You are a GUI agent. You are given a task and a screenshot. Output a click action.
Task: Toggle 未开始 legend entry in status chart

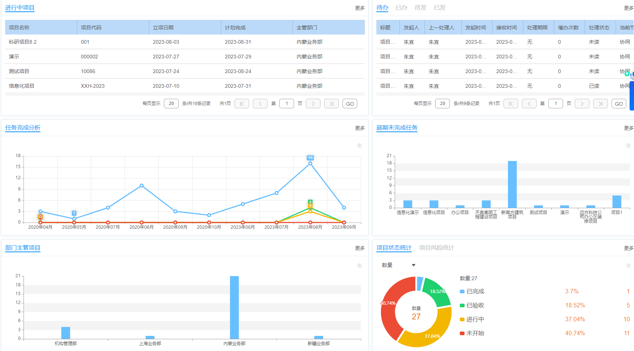pyautogui.click(x=475, y=333)
